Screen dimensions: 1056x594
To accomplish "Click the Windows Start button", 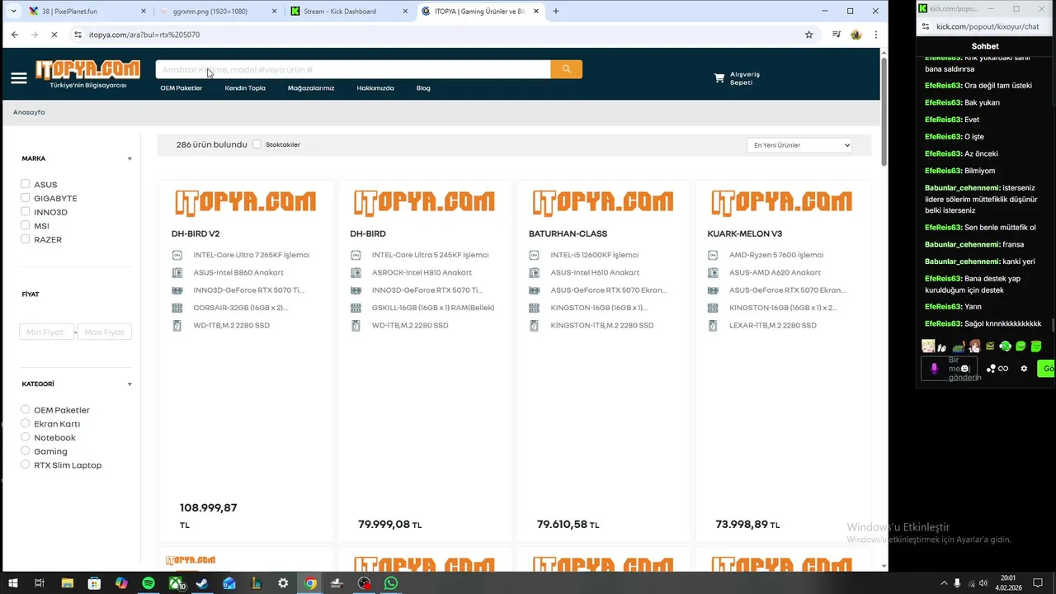I will [x=12, y=583].
